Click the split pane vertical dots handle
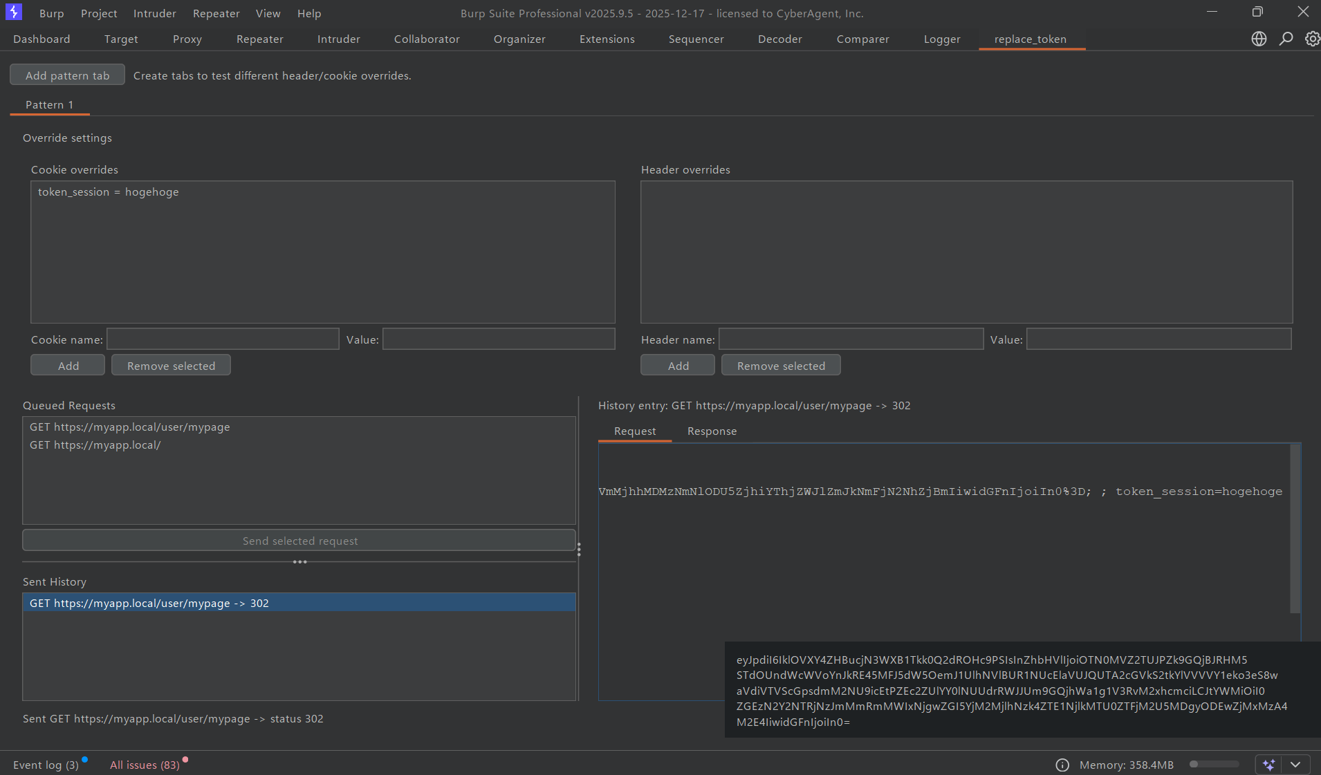The width and height of the screenshot is (1321, 775). pos(579,550)
